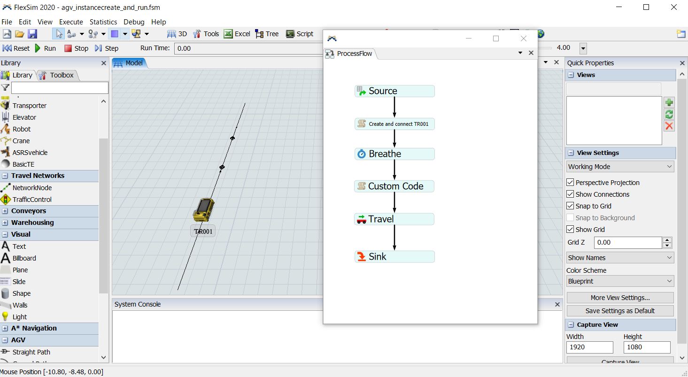Toggle the Show Grid checkbox
This screenshot has height=377, width=688.
pos(570,230)
